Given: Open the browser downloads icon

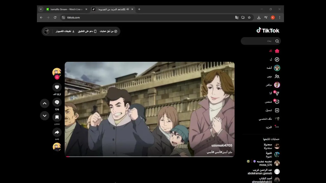Looking at the screenshot, I should click(x=259, y=18).
